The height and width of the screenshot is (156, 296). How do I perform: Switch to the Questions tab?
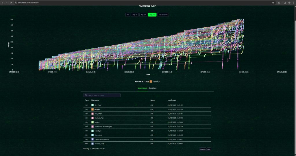[153, 88]
